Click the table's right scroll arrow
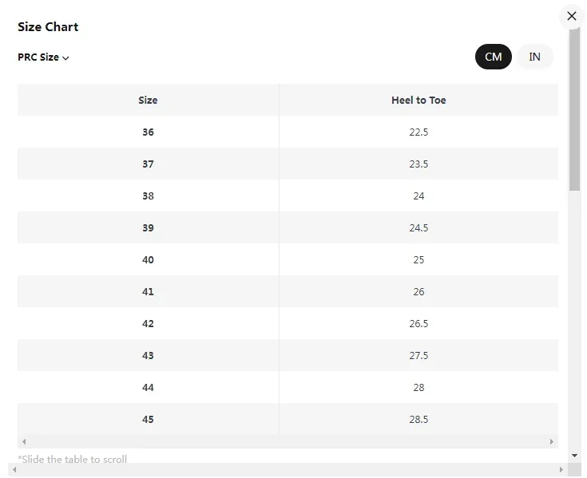Screen dimensions: 587x478 point(551,441)
